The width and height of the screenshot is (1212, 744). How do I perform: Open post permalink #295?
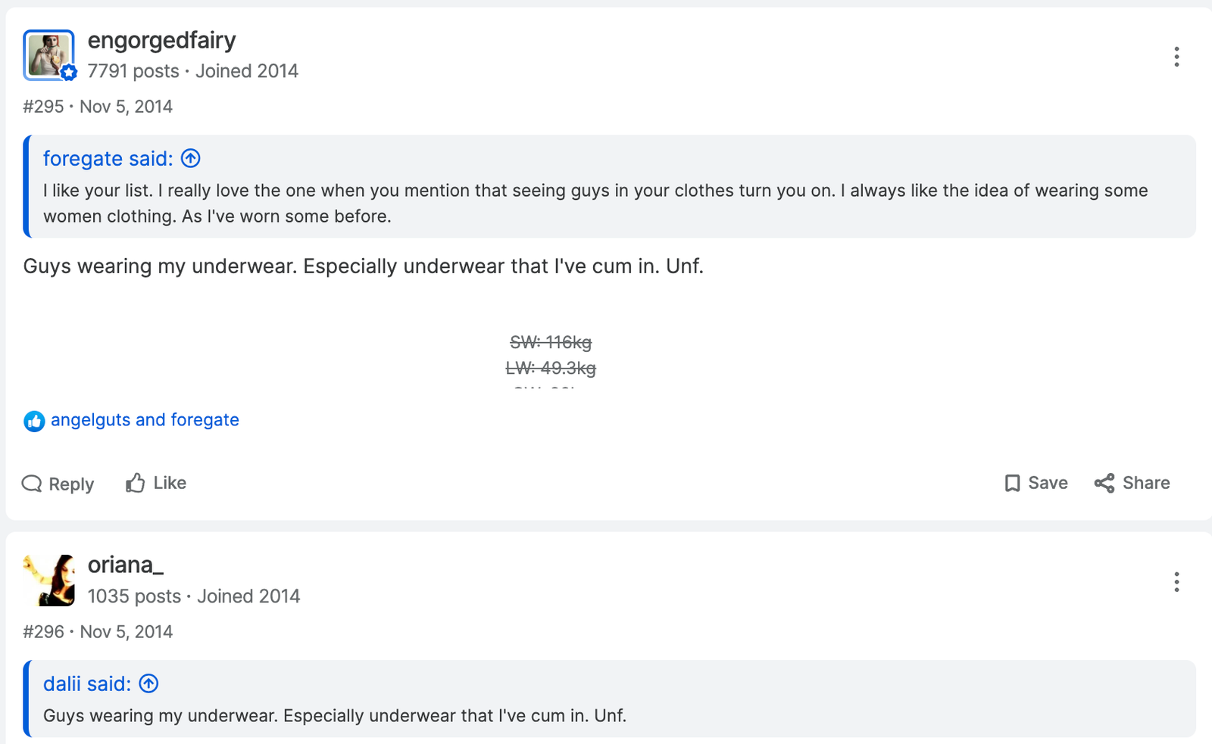click(43, 107)
